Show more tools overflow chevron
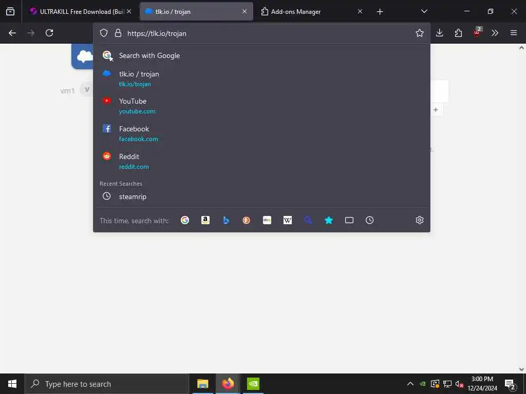The height and width of the screenshot is (394, 526). coord(495,33)
